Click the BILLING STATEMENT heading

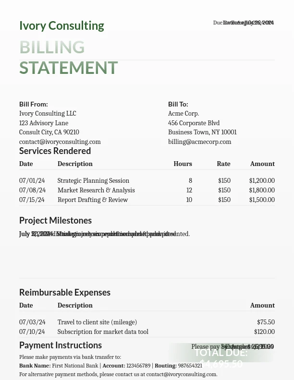click(x=68, y=58)
